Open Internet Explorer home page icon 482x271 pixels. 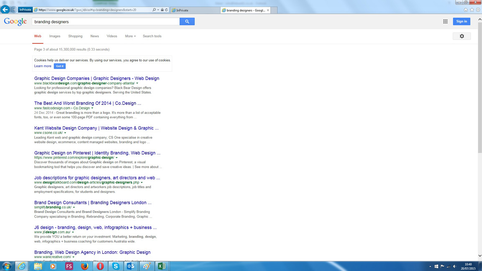click(x=466, y=10)
